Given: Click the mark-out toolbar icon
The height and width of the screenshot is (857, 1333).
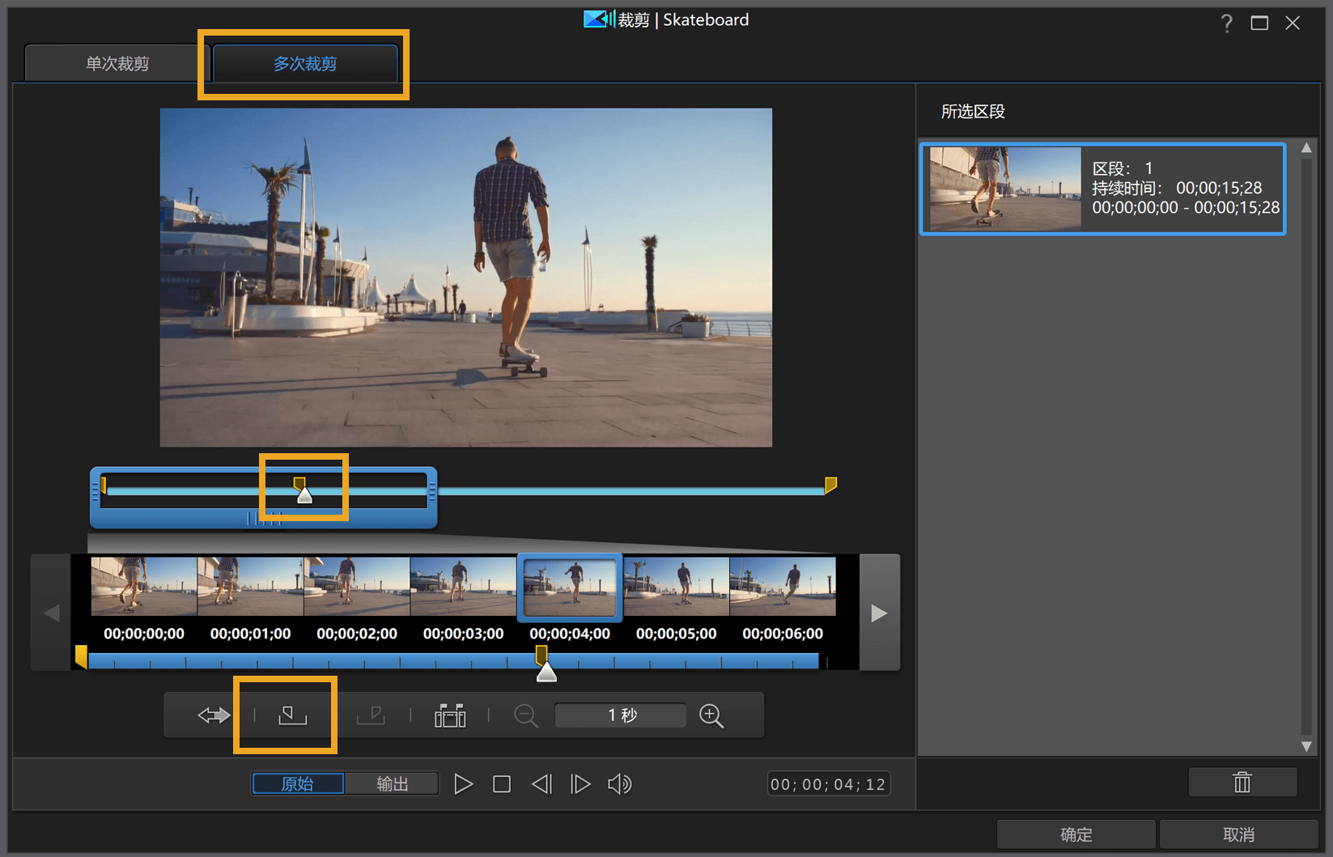Looking at the screenshot, I should [371, 715].
